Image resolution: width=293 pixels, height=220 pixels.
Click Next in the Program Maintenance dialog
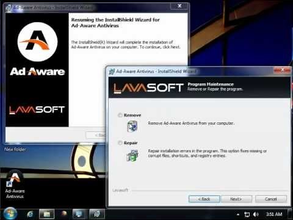tap(236, 199)
